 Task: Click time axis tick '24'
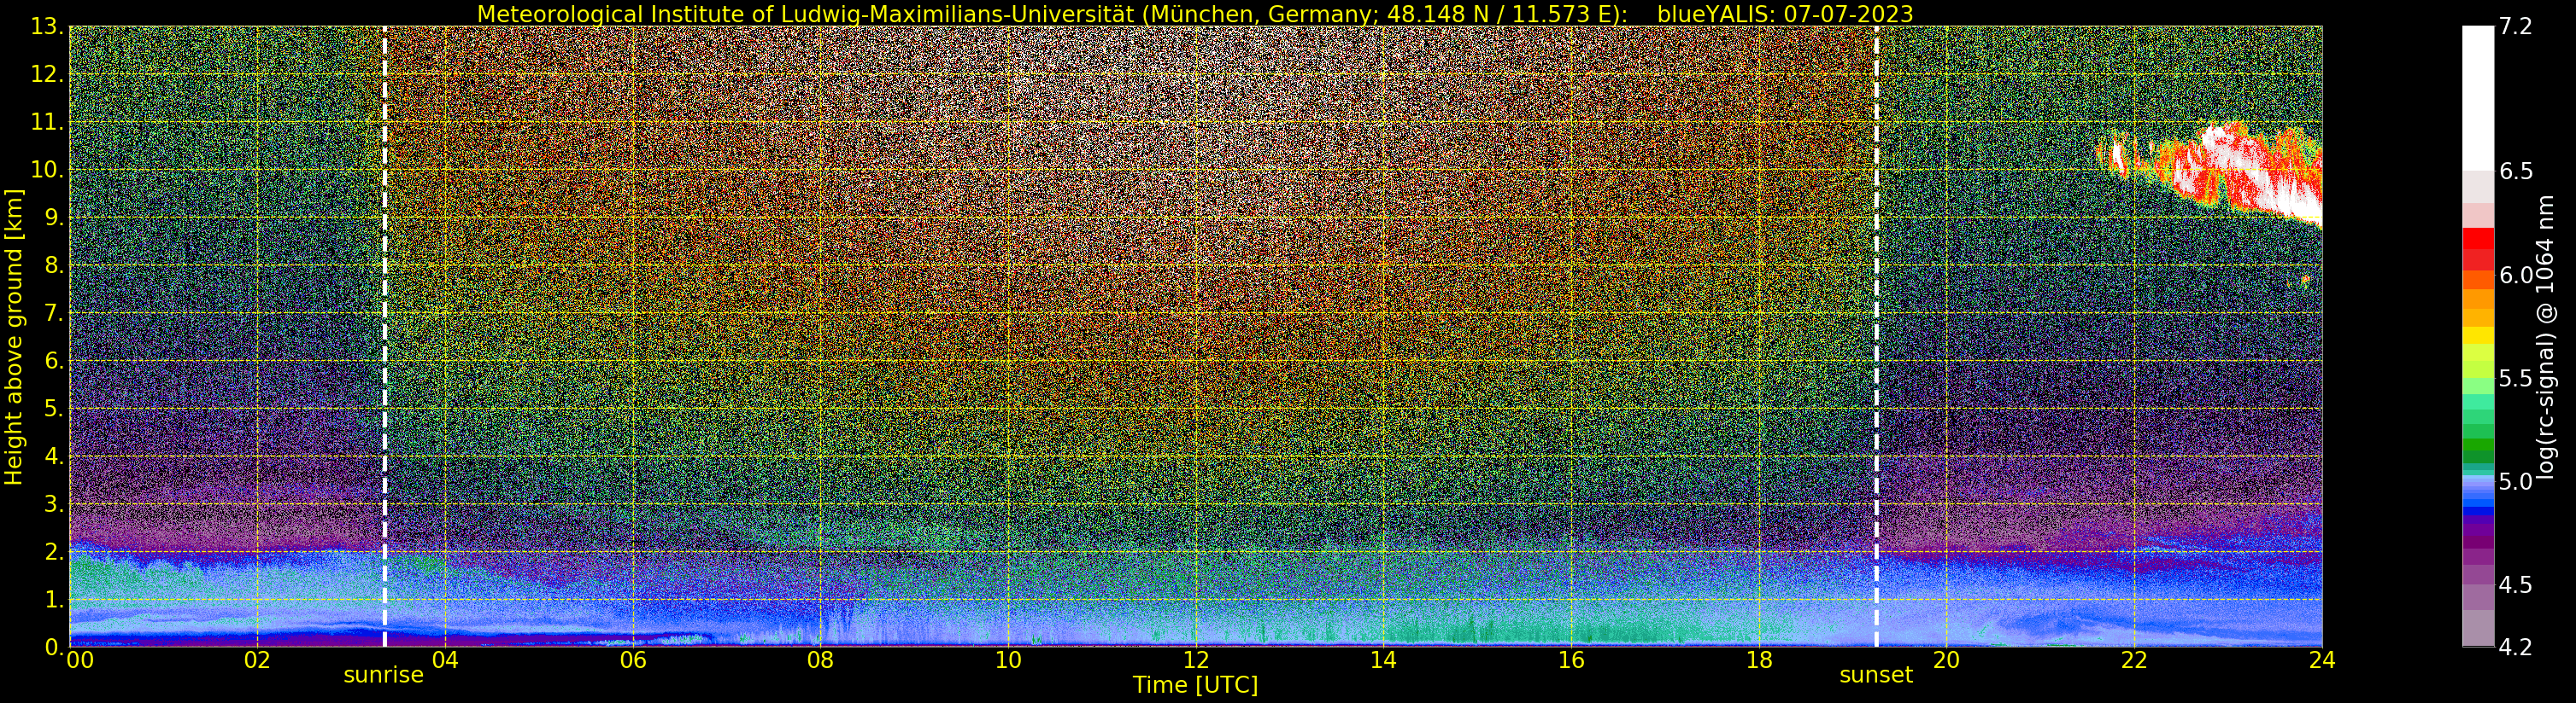[x=2322, y=660]
